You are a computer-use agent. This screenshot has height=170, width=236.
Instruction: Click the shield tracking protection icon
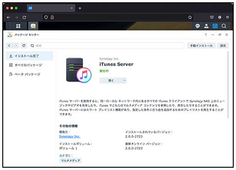46,17
